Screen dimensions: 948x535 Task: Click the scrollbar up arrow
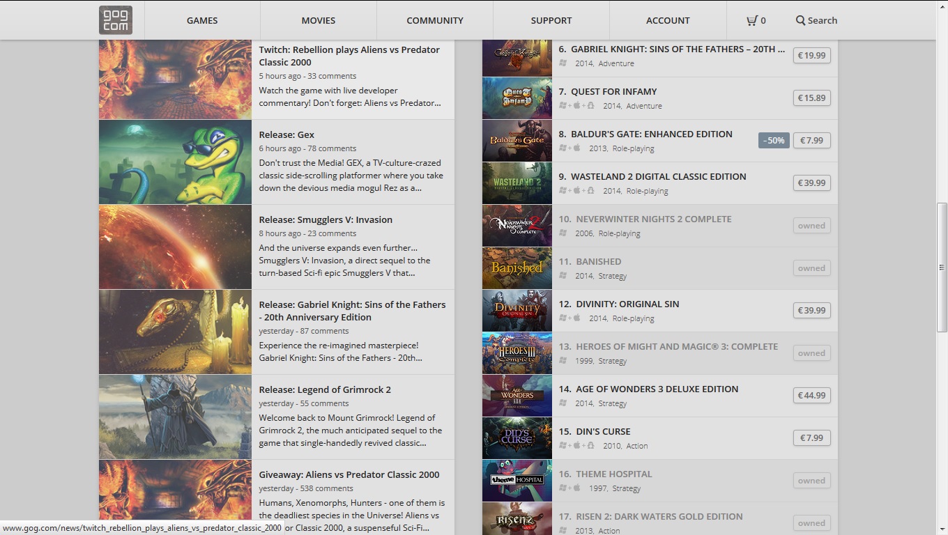(x=942, y=6)
